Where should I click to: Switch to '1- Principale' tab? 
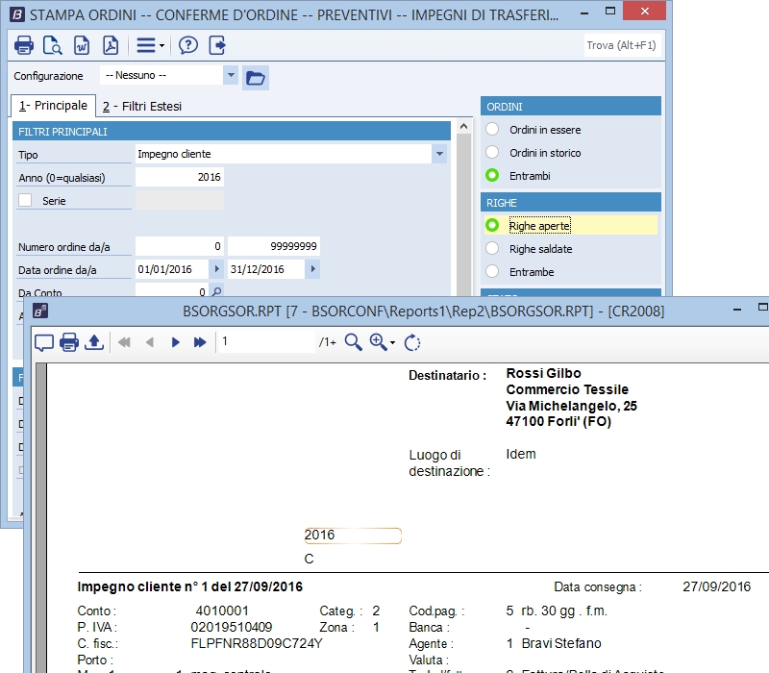point(53,106)
